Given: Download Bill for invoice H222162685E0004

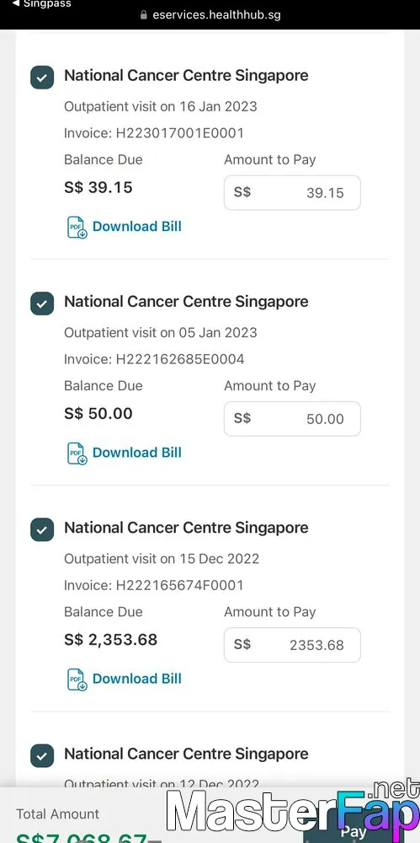Looking at the screenshot, I should pos(137,453).
